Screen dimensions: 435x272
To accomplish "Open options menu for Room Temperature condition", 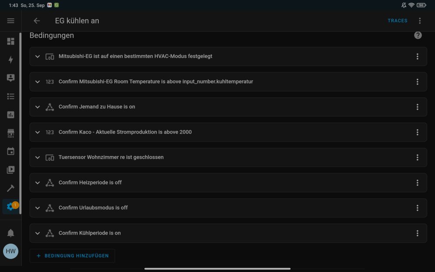I will pos(417,82).
